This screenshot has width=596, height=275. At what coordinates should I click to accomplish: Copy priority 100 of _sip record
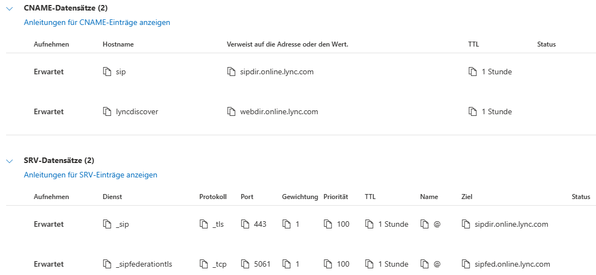[x=328, y=225]
